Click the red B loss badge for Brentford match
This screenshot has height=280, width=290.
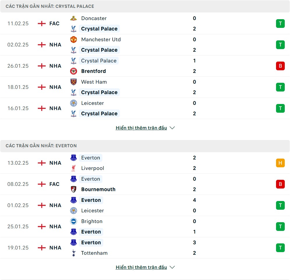point(280,66)
